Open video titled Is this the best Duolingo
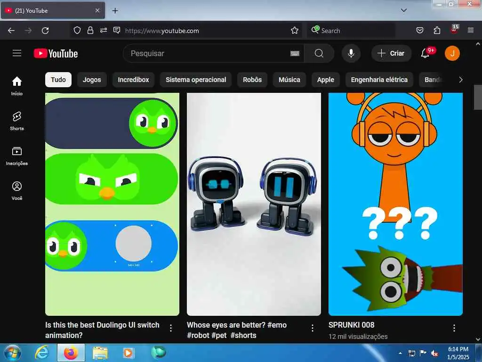482x362 pixels. coord(102,330)
